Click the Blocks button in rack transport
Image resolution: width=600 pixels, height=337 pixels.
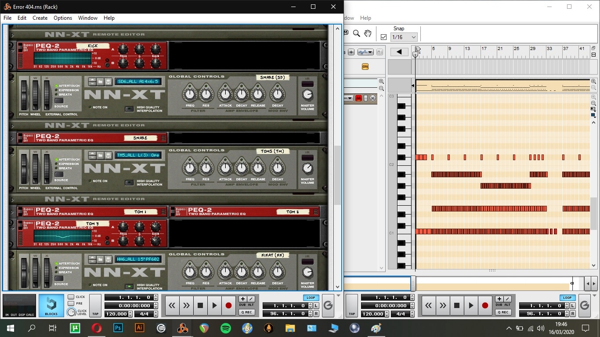[x=51, y=305]
